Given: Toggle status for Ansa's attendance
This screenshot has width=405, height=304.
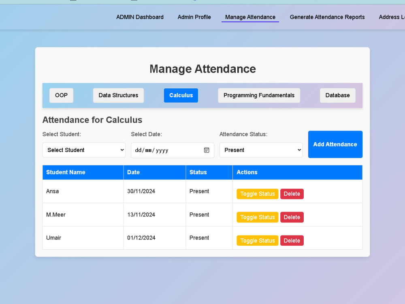Looking at the screenshot, I should click(257, 194).
